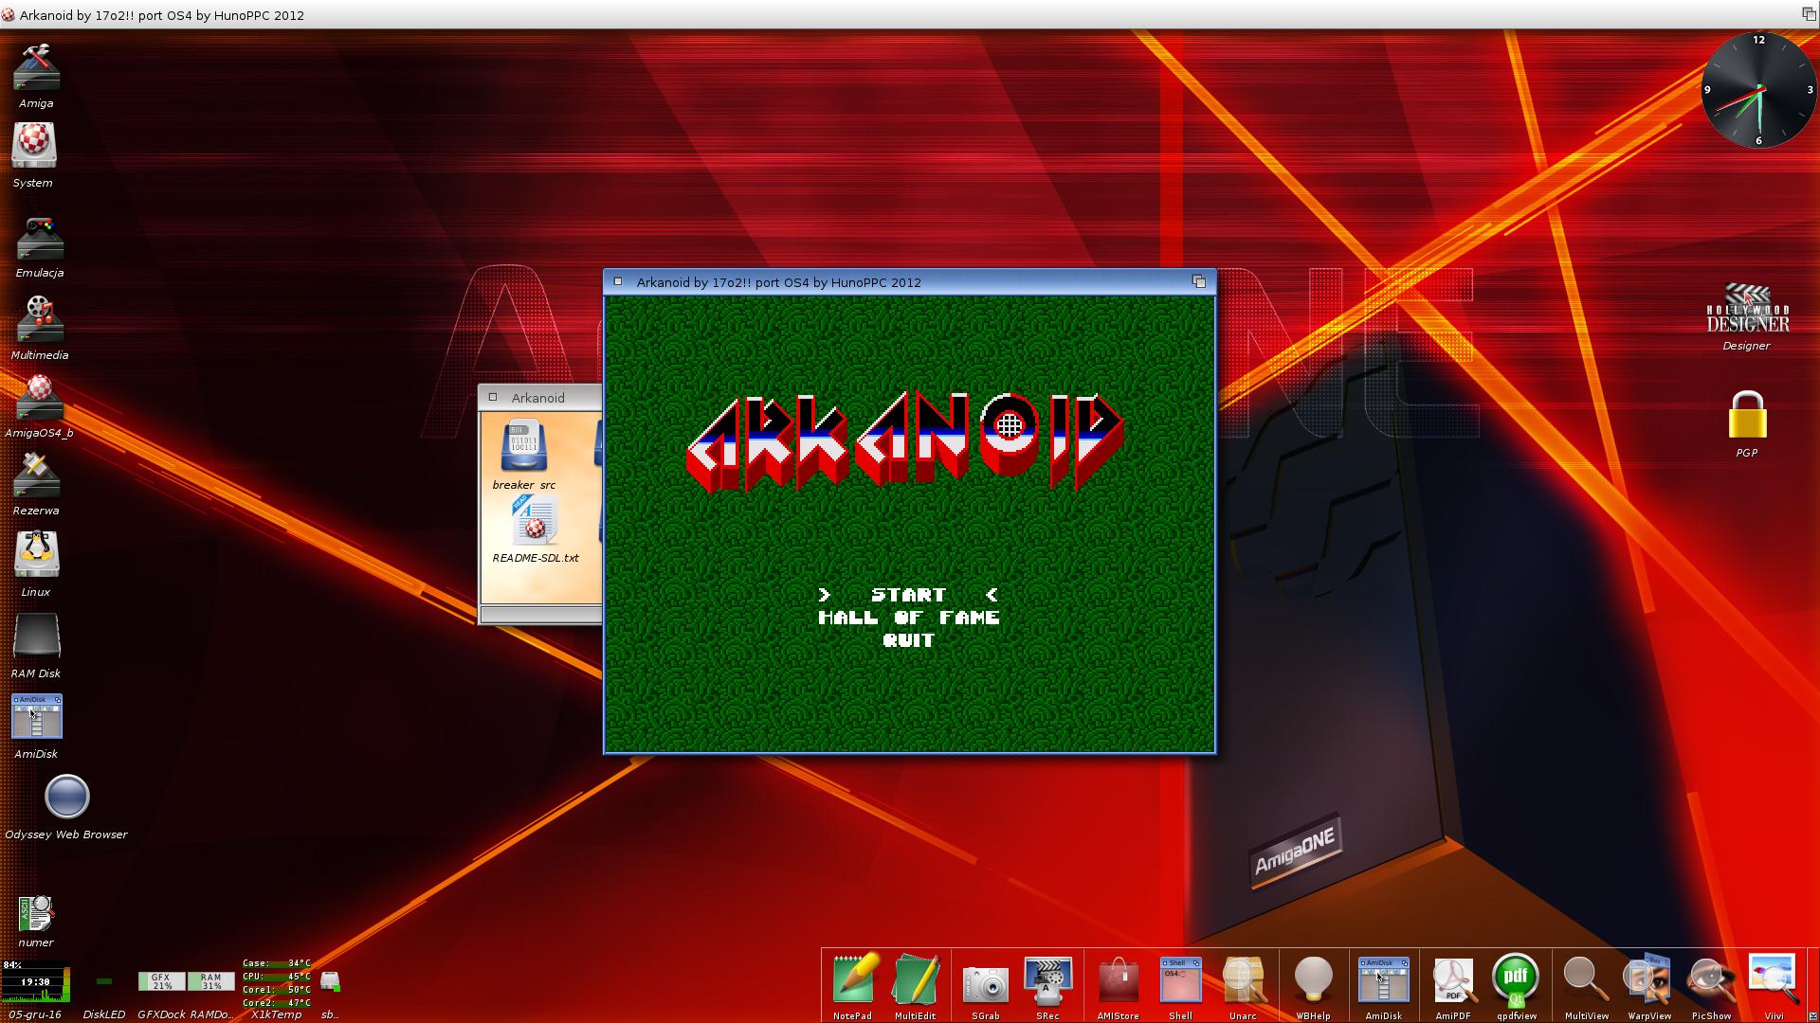
Task: Click the DiskLED indicator
Action: pyautogui.click(x=104, y=981)
